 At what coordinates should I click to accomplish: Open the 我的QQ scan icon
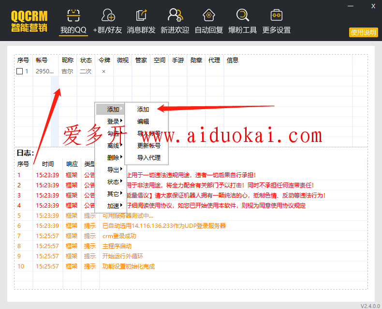73,15
